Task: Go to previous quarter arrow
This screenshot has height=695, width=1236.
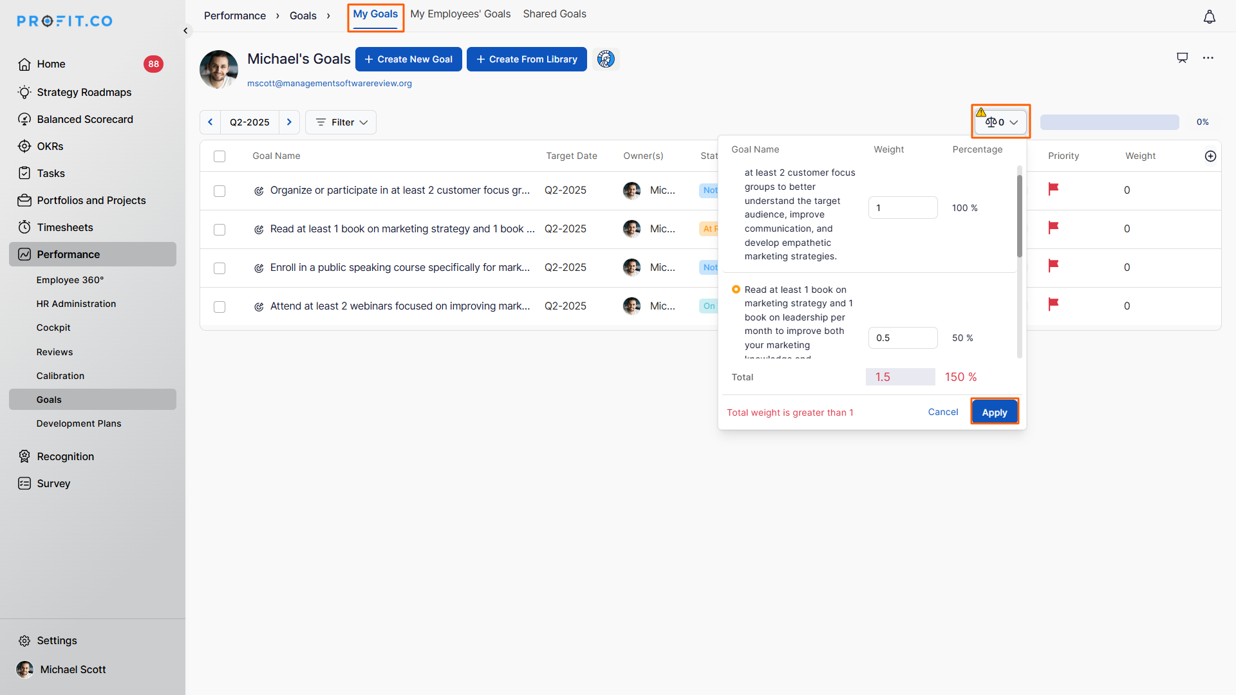Action: point(210,122)
